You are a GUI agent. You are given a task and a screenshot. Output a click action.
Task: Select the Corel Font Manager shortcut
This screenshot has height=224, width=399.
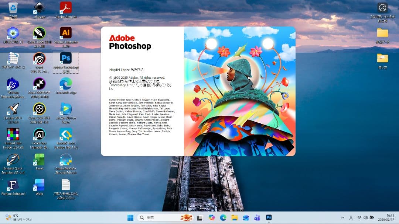(39, 134)
